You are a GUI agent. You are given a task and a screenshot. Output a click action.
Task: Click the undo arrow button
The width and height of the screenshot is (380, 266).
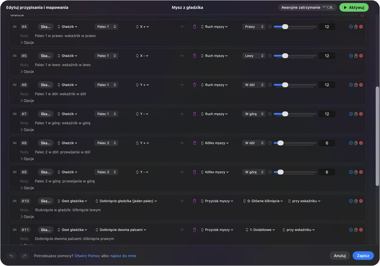(11, 256)
